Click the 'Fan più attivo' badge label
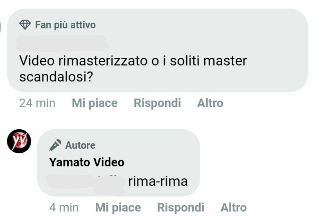 coord(65,25)
